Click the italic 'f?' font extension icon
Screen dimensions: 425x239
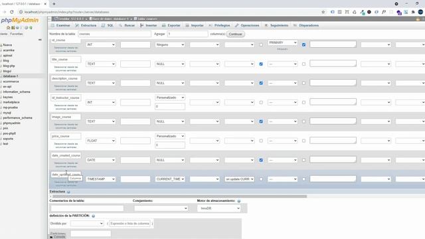point(384,12)
